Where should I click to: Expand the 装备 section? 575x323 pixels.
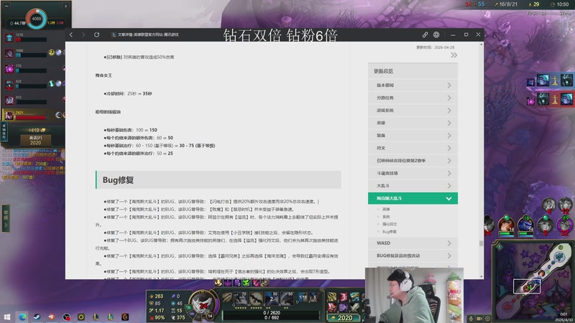coord(413,136)
